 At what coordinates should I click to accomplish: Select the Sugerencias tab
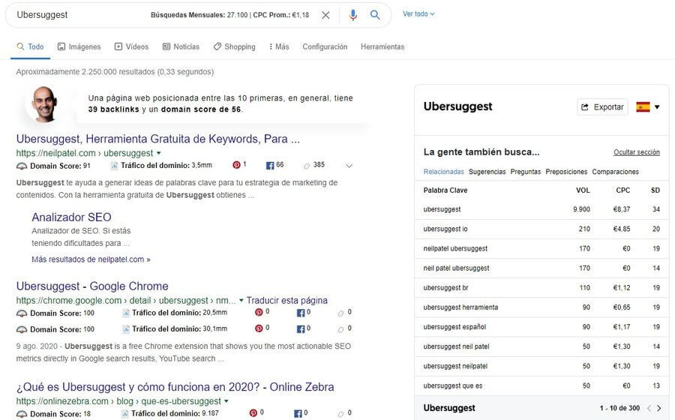pos(487,172)
